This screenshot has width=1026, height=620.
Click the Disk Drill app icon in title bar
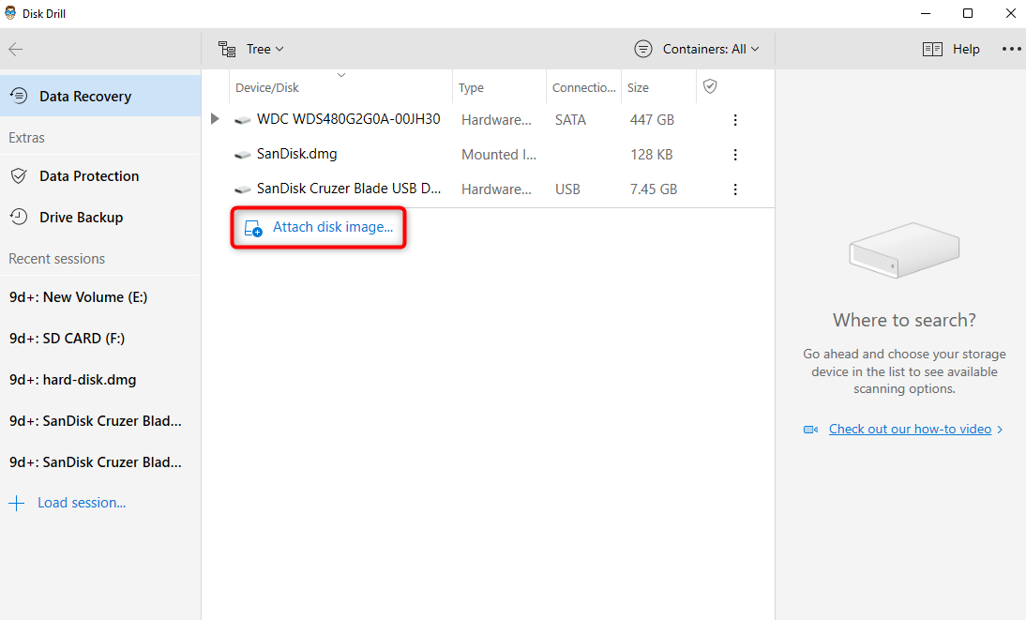pyautogui.click(x=10, y=13)
